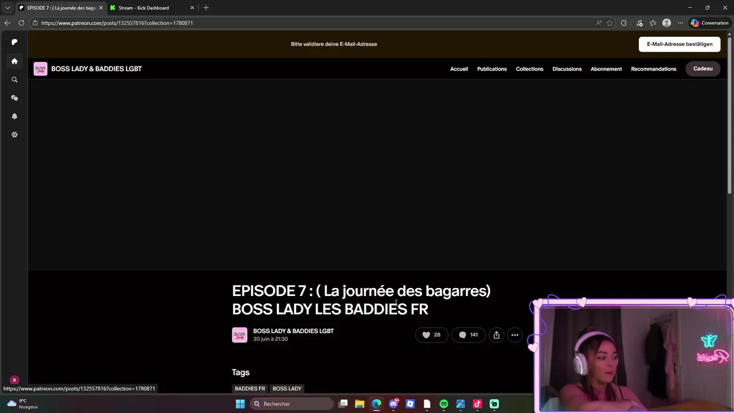Image resolution: width=734 pixels, height=413 pixels.
Task: Open Patreon messages chat icon
Action: coord(14,98)
